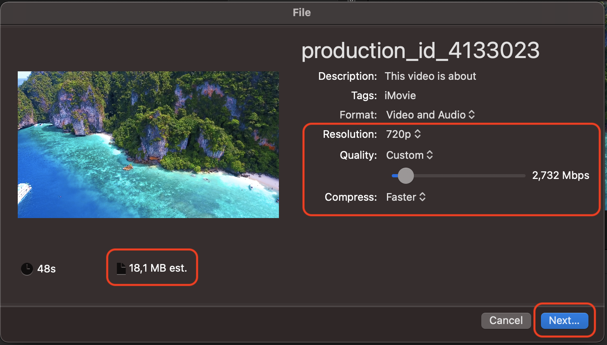Click the Resolution stepper arrows
This screenshot has height=345, width=607.
coord(418,134)
